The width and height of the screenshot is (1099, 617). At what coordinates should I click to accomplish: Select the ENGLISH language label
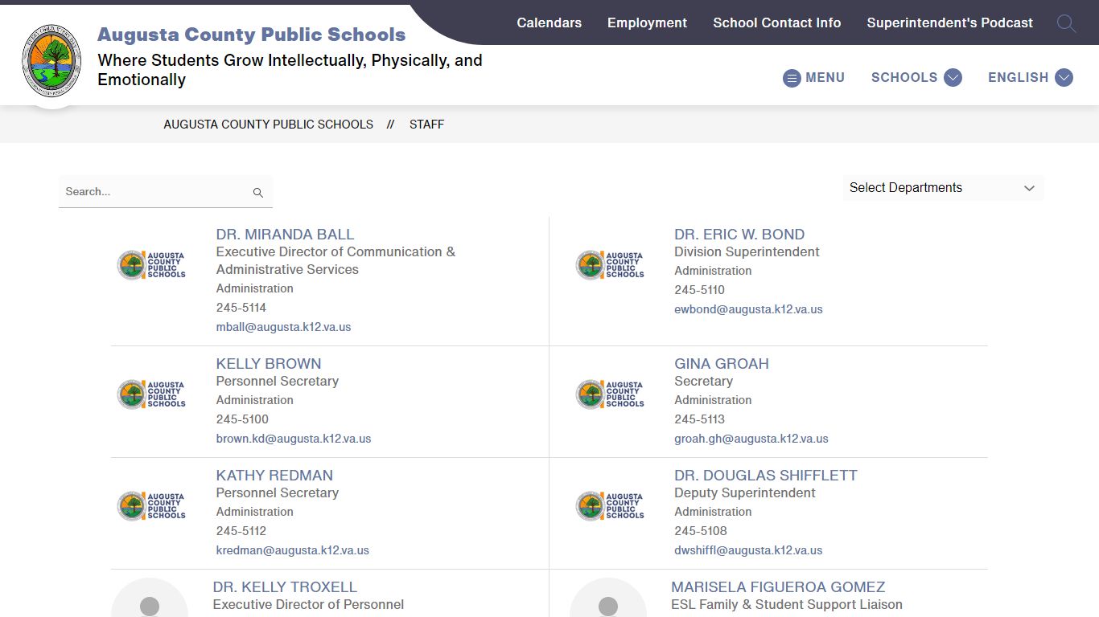click(x=1018, y=78)
